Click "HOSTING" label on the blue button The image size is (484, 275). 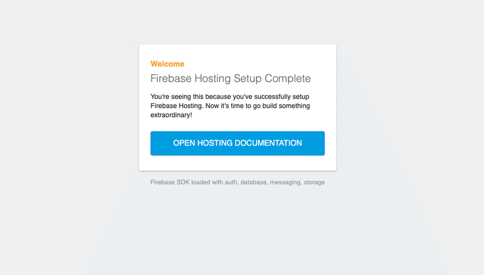215,143
